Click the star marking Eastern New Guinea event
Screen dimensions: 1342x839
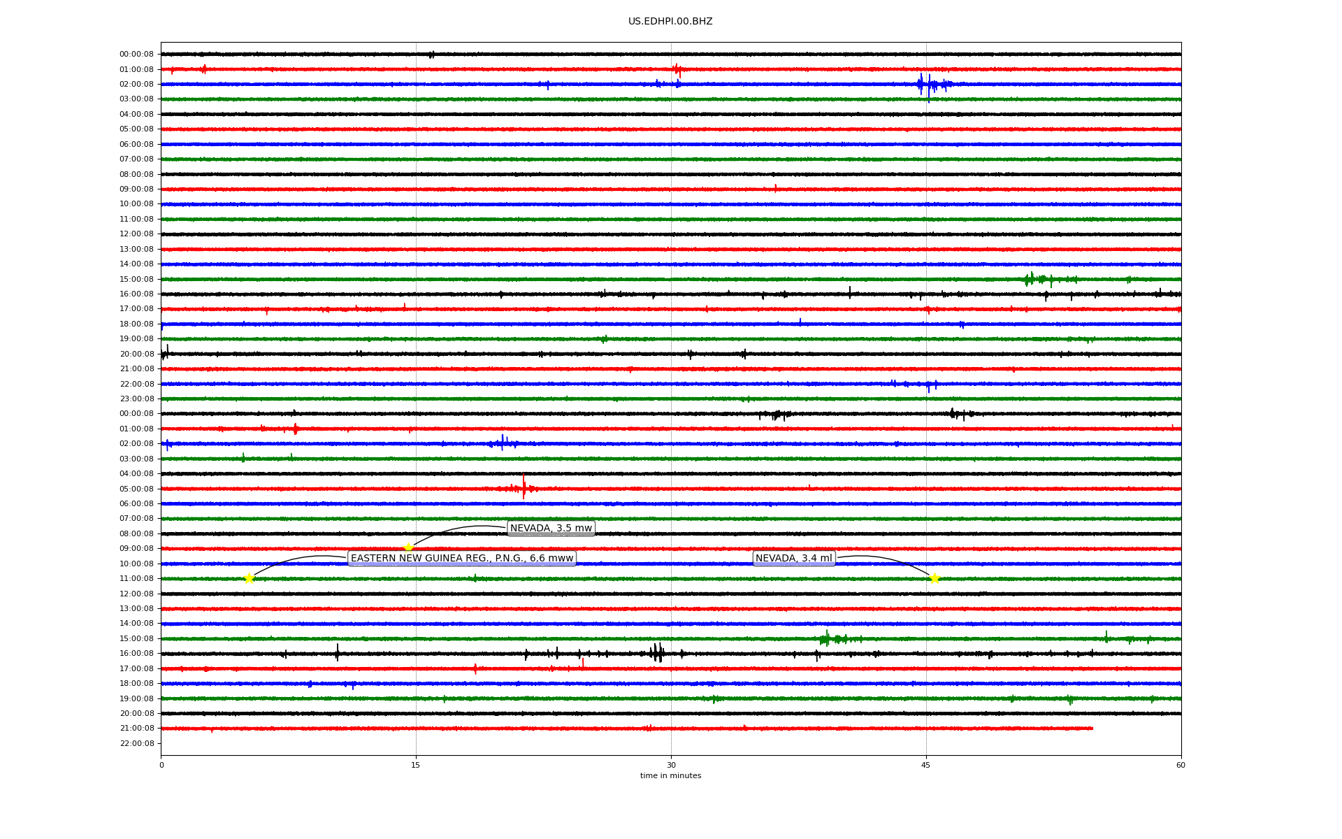click(x=249, y=578)
